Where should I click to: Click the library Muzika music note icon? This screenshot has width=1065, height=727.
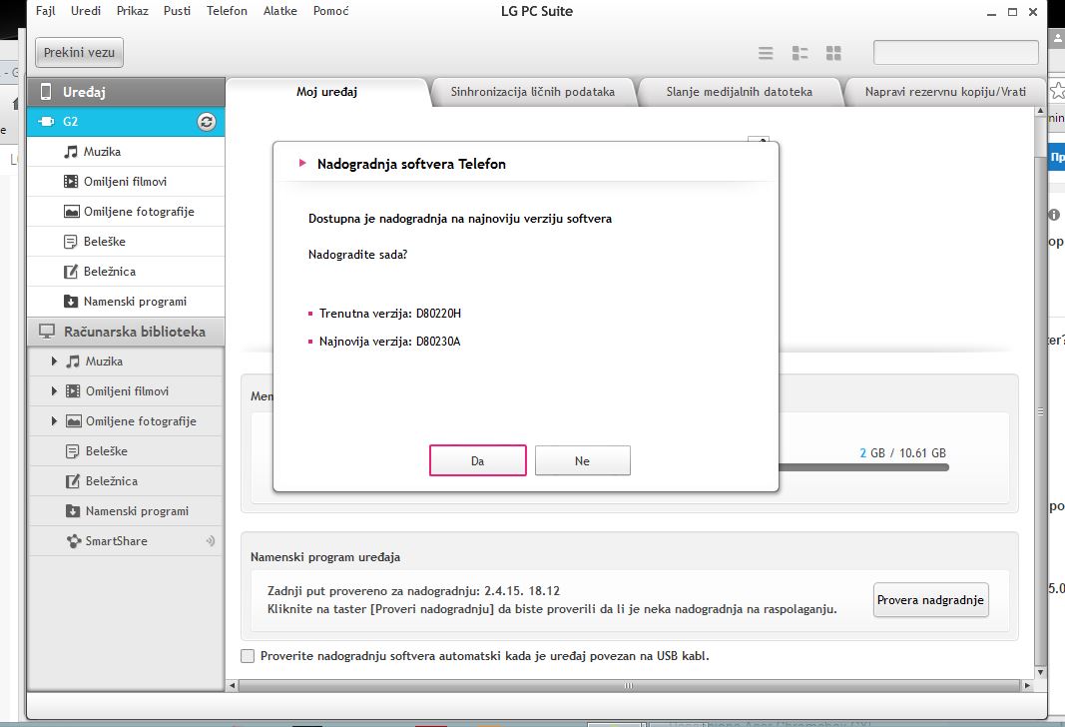click(73, 362)
